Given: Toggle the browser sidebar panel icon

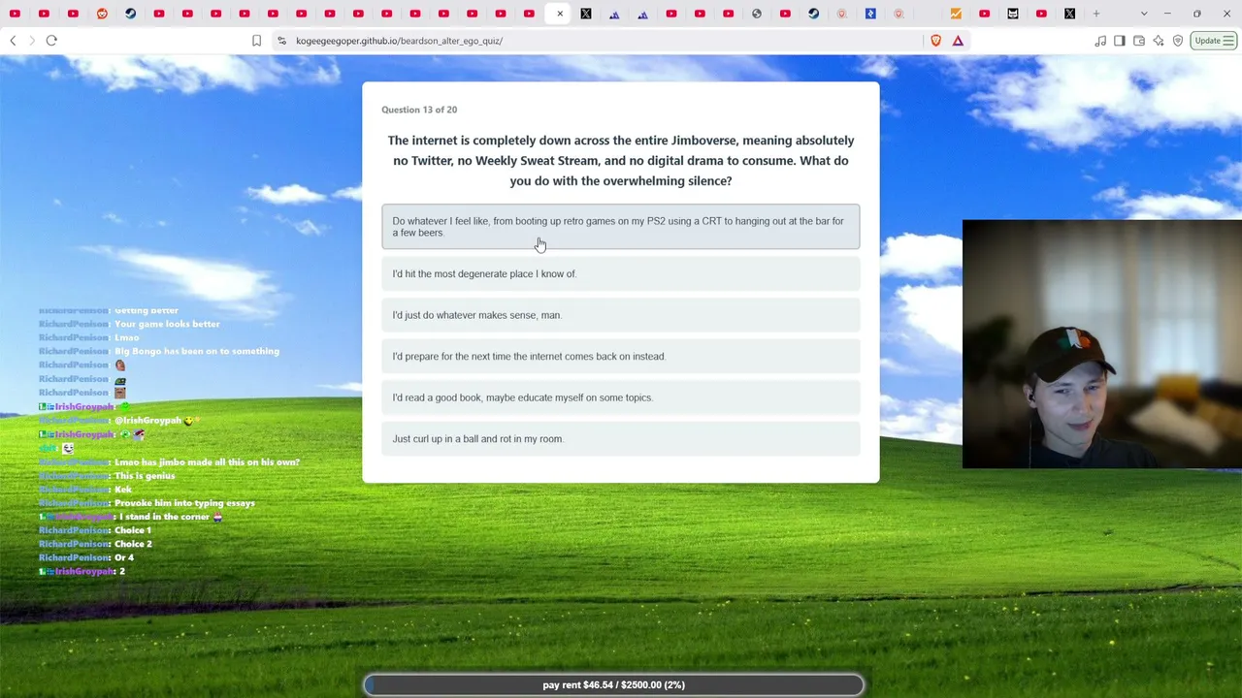Looking at the screenshot, I should [x=1119, y=41].
